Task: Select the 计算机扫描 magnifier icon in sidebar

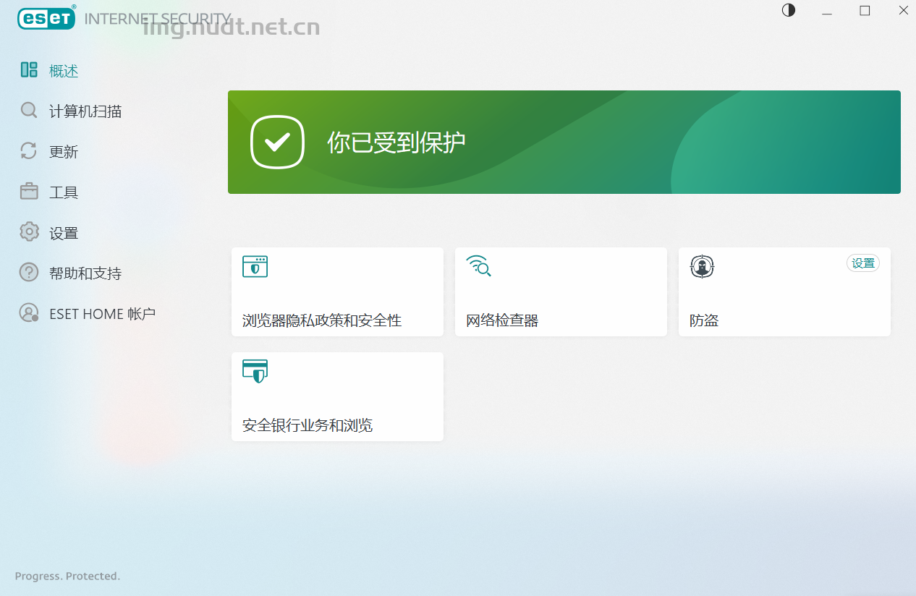Action: tap(29, 111)
